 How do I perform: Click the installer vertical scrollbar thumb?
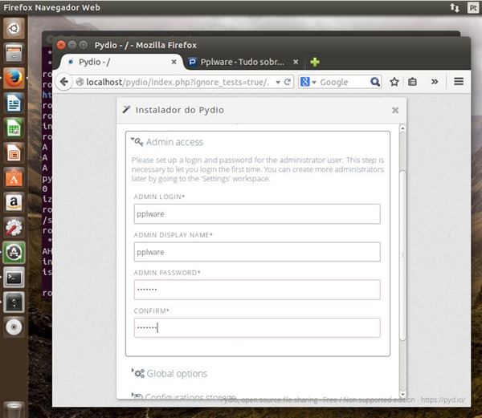coord(402,255)
